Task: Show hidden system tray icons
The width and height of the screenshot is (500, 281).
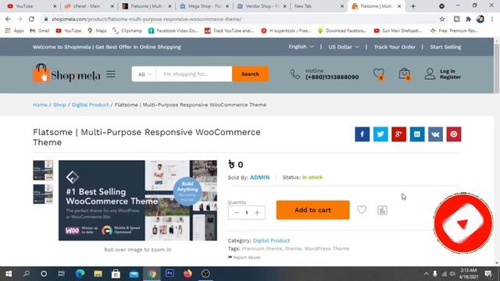Action: click(x=426, y=274)
